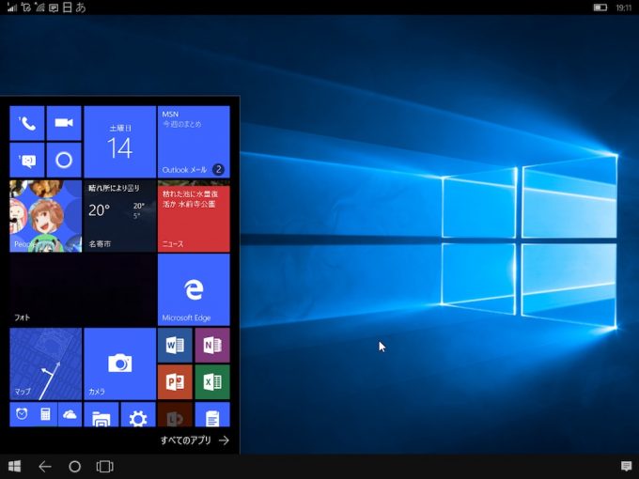Open the Calculator tile
Image resolution: width=639 pixels, height=479 pixels.
click(46, 414)
